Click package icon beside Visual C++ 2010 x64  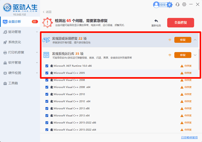coord(52,101)
